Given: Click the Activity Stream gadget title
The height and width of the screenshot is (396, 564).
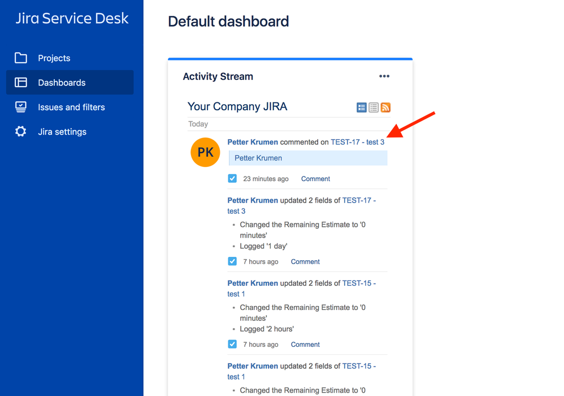Looking at the screenshot, I should pos(218,76).
